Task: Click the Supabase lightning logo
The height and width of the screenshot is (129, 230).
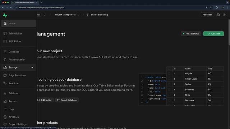Action: point(5,15)
